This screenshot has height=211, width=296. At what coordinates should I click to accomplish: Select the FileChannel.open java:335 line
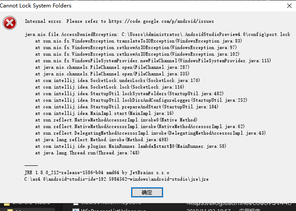[112, 74]
